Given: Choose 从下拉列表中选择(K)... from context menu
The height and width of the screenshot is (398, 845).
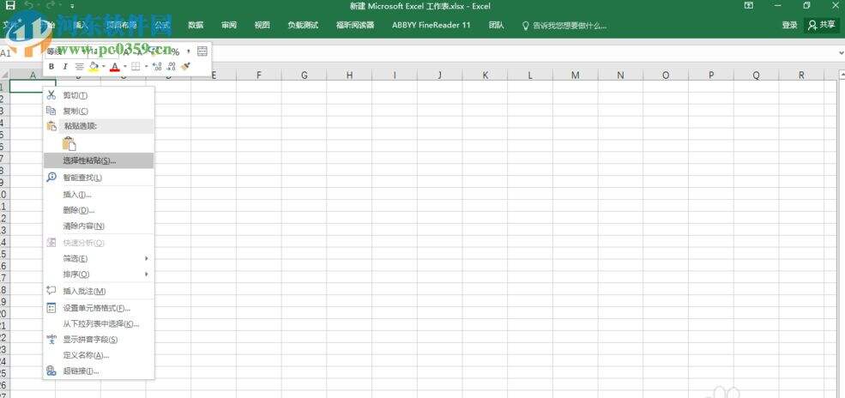Looking at the screenshot, I should click(x=99, y=323).
